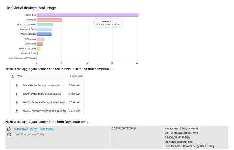Viewport: 234px width, 150px height.
Task: Click the Dishwashers usage bar
Action: pos(40,44)
